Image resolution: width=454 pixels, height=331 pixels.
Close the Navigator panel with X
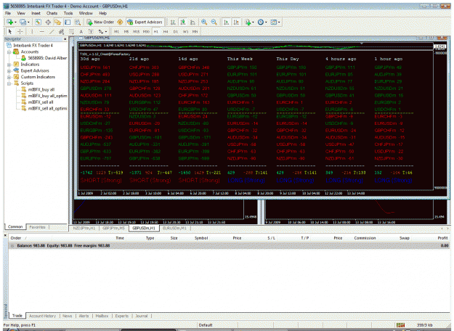tap(65, 38)
